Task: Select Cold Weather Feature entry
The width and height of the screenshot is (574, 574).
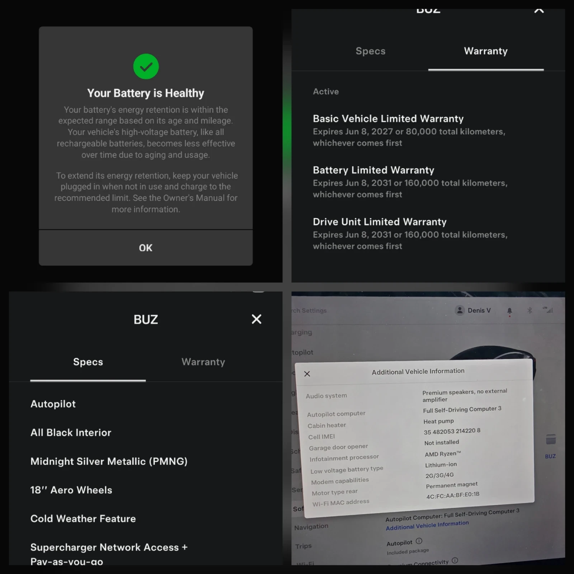Action: click(x=83, y=519)
